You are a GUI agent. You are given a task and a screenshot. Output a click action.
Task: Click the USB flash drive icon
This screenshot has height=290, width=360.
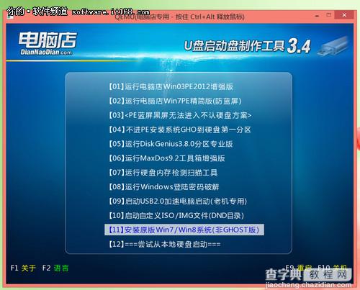tap(333, 45)
